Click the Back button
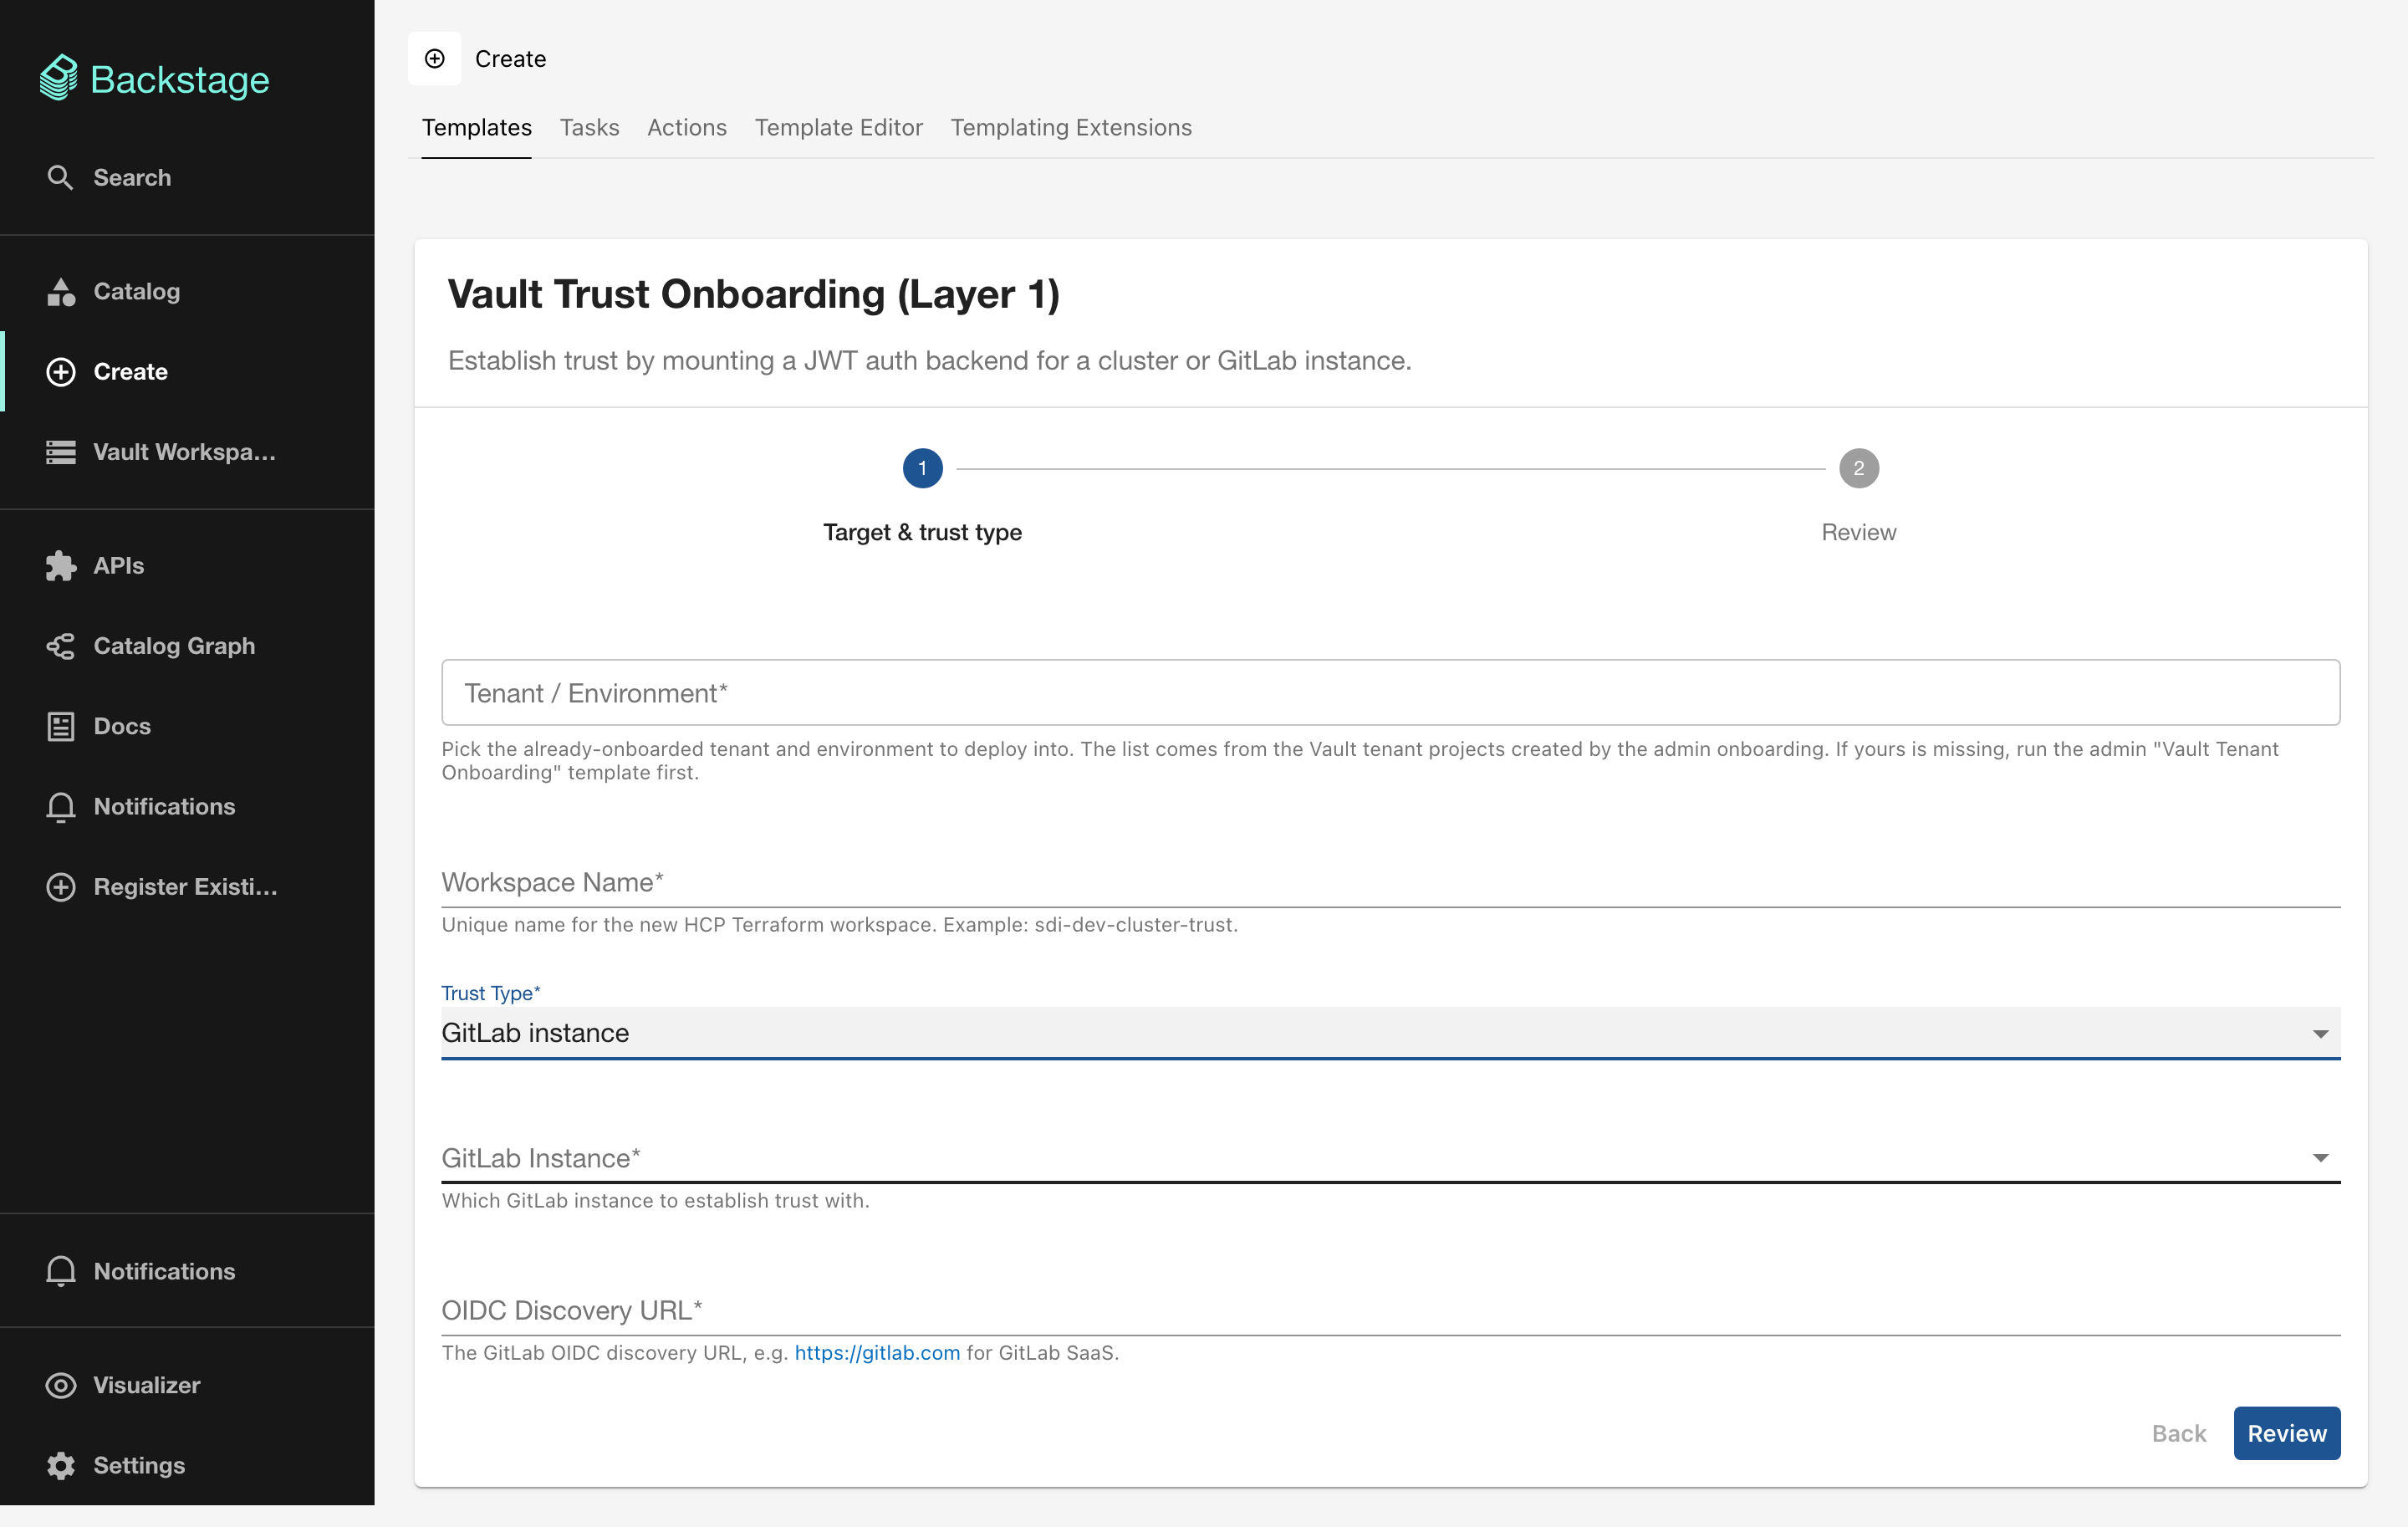 point(2178,1433)
